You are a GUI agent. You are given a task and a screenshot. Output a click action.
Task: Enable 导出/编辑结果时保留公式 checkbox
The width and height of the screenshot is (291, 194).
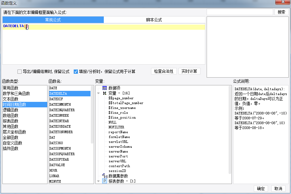[x=19, y=71]
